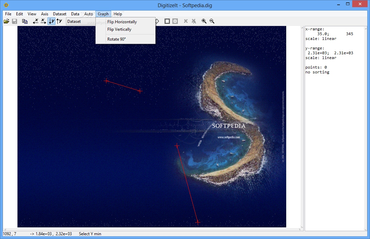Image resolution: width=370 pixels, height=239 pixels.
Task: Click the red marker cross at the upper line's right end
Action: (140, 91)
